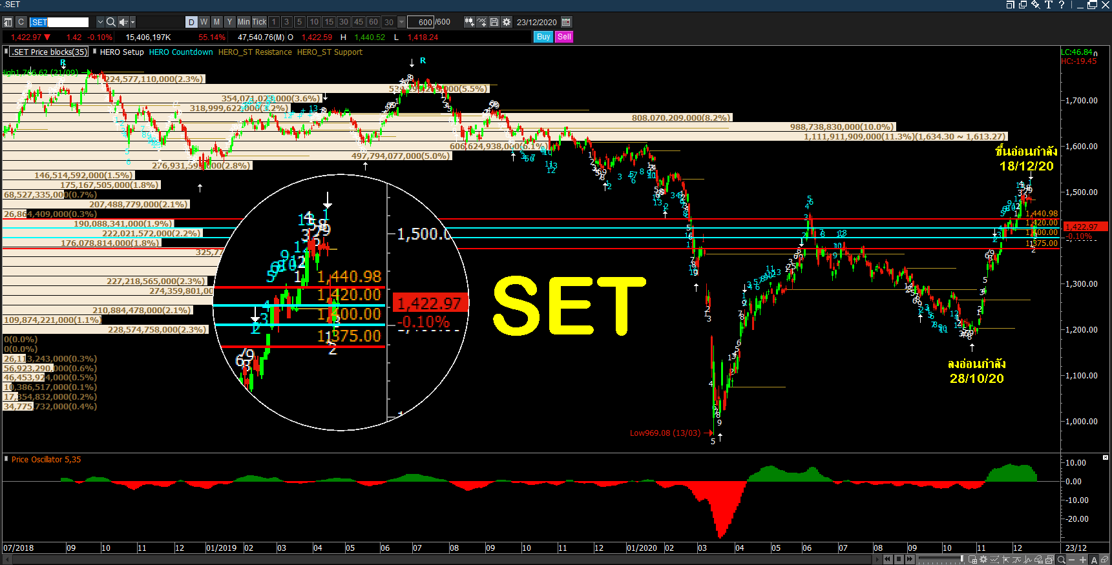Choose the 45 minute interval
Viewport: 1112px width, 565px height.
click(359, 22)
